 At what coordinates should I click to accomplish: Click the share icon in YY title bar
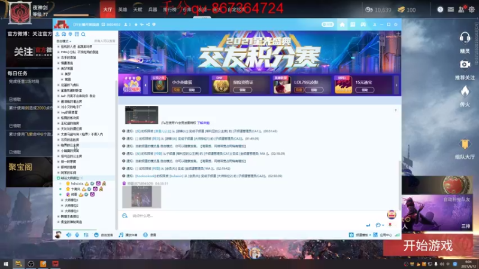click(x=148, y=25)
